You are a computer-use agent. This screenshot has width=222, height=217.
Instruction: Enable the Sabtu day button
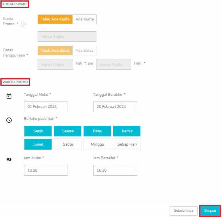point(68,144)
